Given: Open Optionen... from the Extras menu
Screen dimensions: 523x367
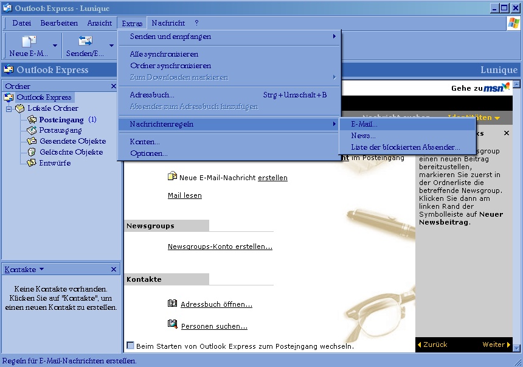Looking at the screenshot, I should pos(229,153).
